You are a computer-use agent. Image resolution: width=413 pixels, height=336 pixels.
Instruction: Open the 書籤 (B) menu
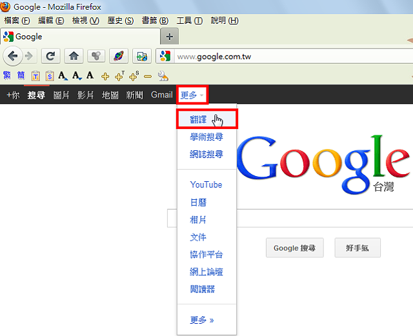[155, 21]
